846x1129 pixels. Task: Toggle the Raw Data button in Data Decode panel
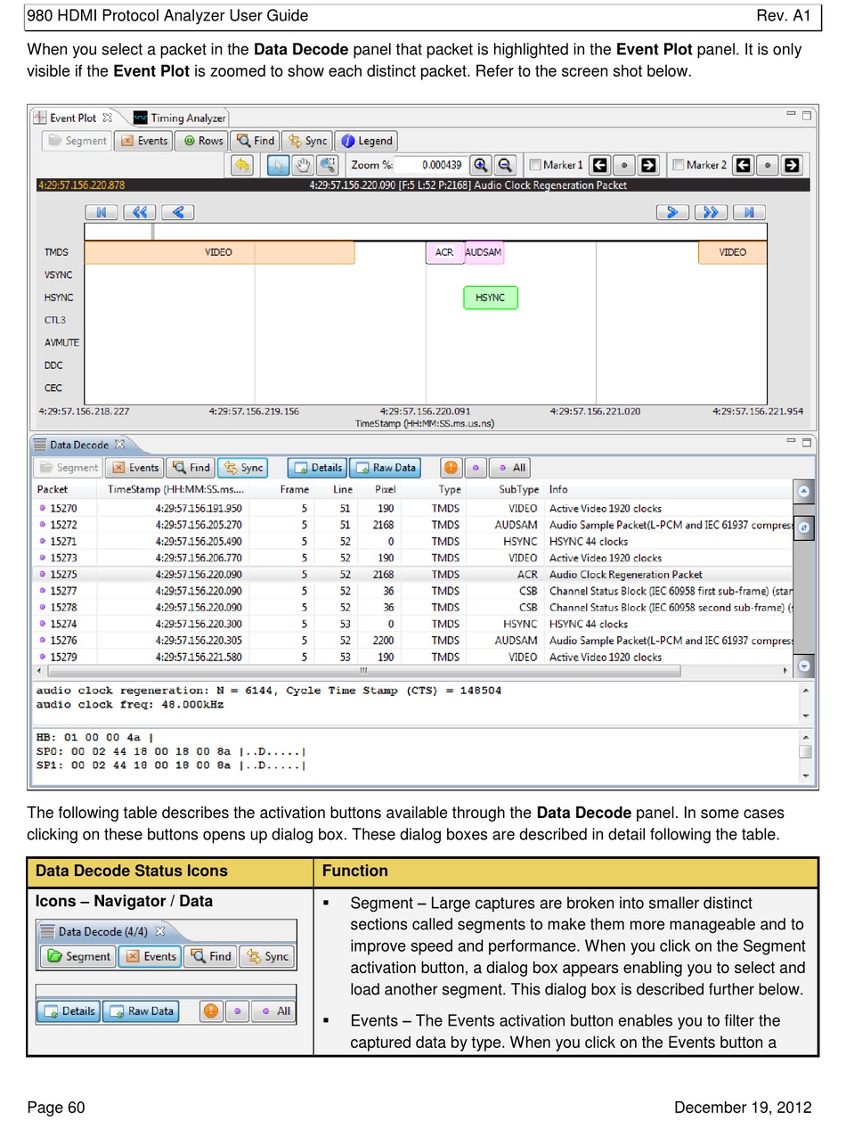coord(385,467)
